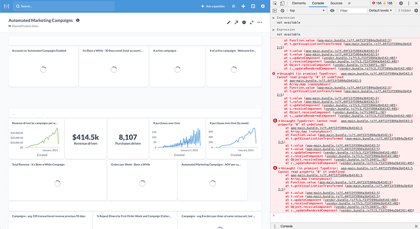Open sharing arrow icon for dashboard
The height and width of the screenshot is (229, 420).
point(236,22)
